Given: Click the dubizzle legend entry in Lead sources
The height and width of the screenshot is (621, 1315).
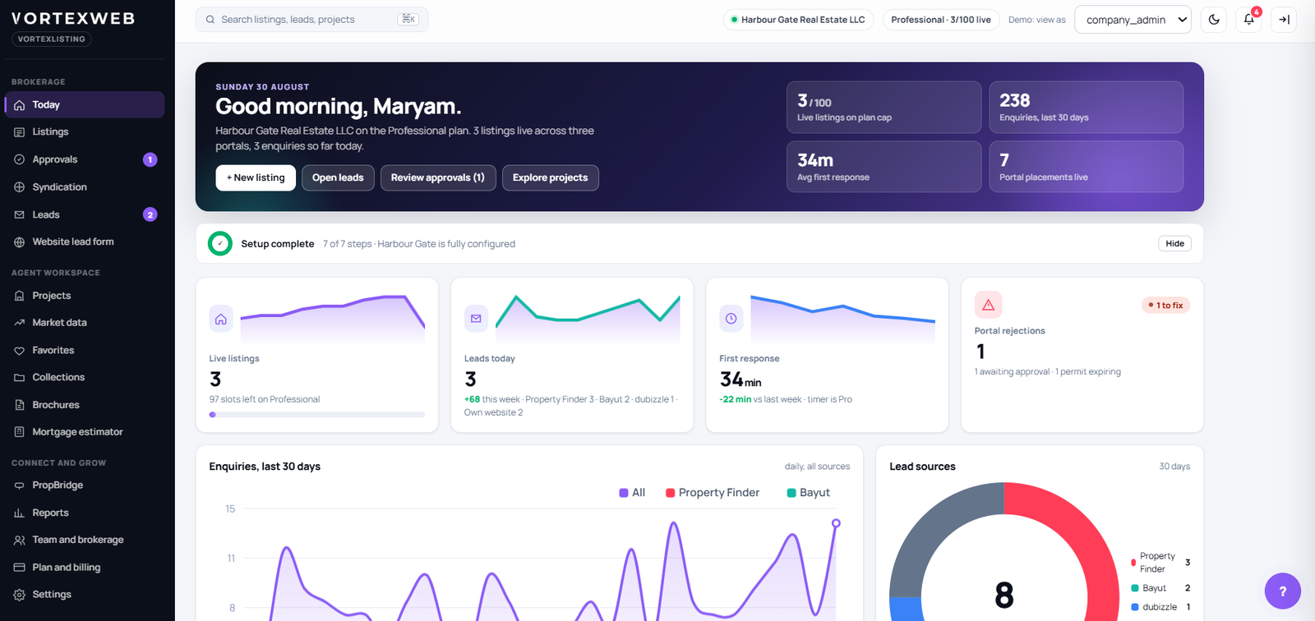Looking at the screenshot, I should [x=1161, y=607].
